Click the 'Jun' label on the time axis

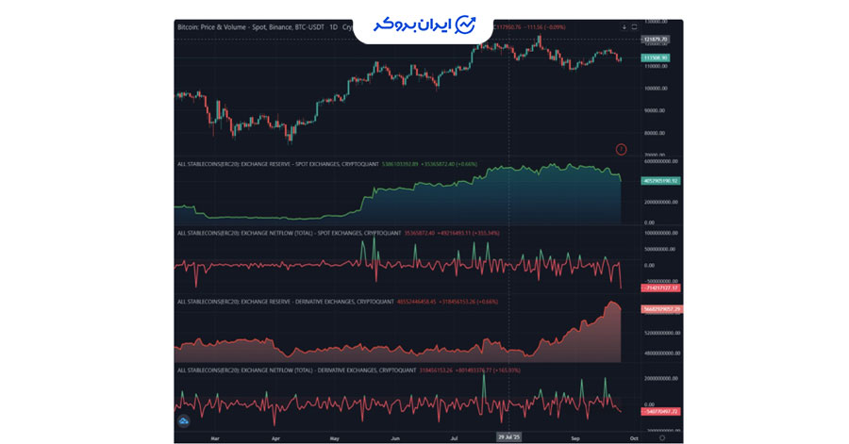[395, 438]
